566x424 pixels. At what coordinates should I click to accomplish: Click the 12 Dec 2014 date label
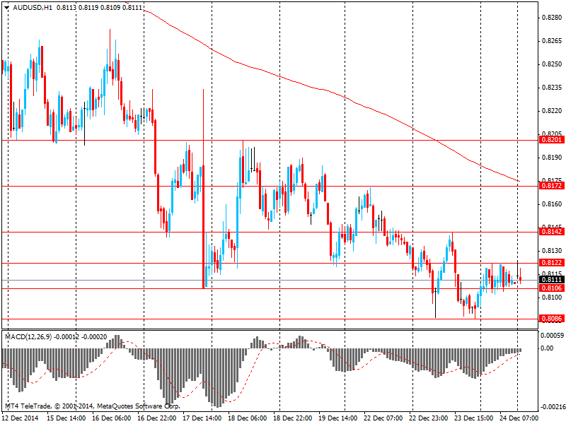(x=21, y=418)
